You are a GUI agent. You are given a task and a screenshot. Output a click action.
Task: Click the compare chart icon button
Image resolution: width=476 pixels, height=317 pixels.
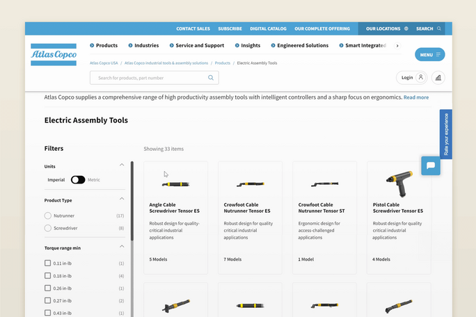(x=438, y=78)
